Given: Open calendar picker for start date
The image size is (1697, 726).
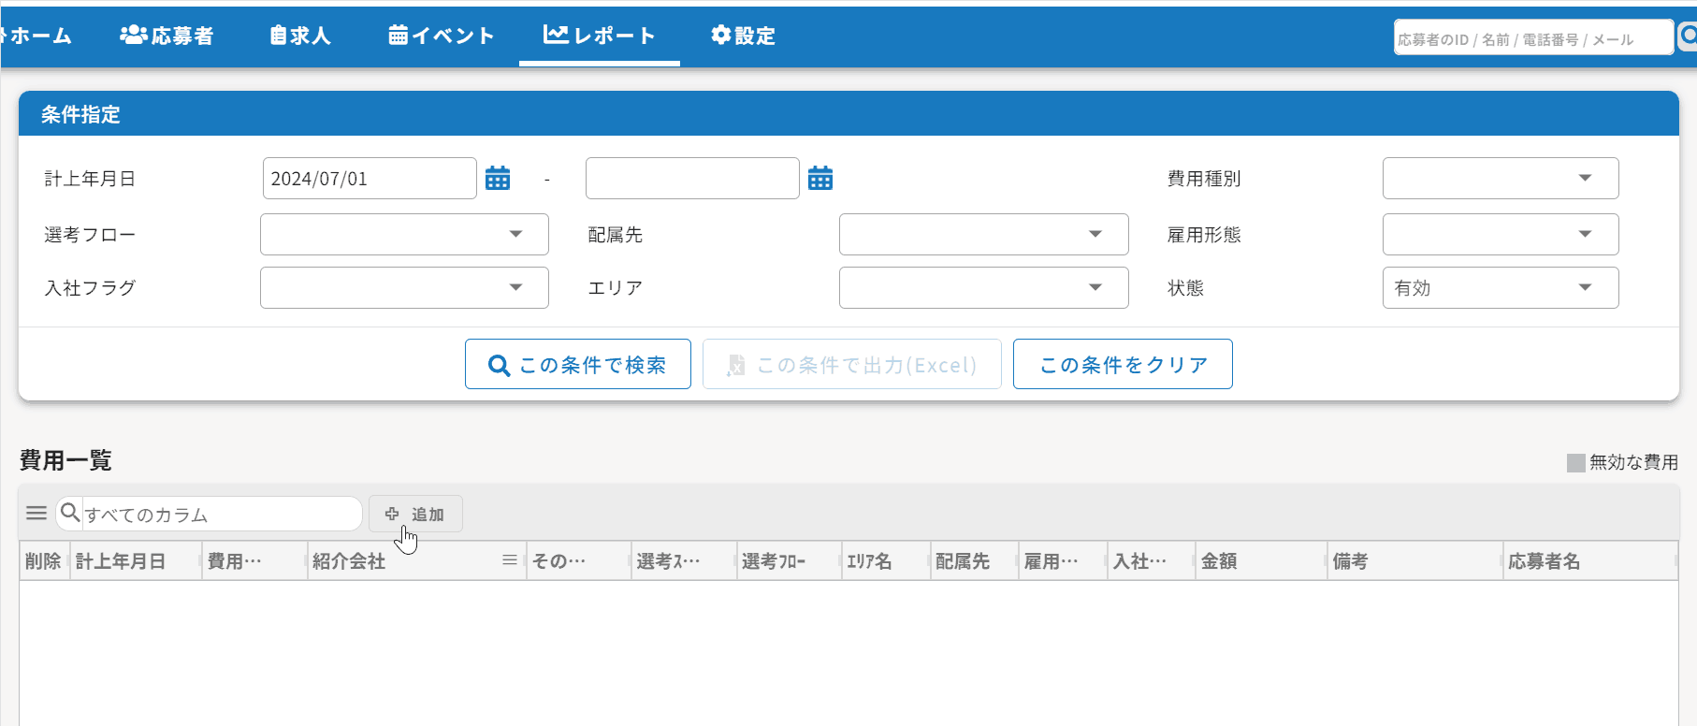Looking at the screenshot, I should point(498,178).
